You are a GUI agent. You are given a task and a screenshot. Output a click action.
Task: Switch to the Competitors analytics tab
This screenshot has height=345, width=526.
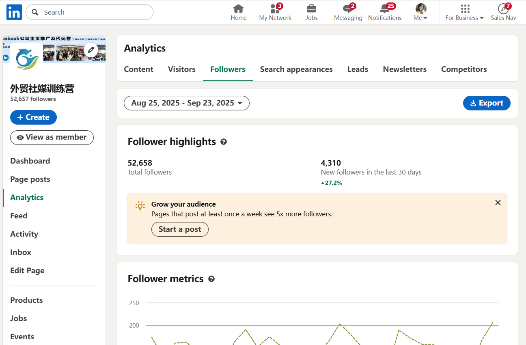[x=464, y=69]
